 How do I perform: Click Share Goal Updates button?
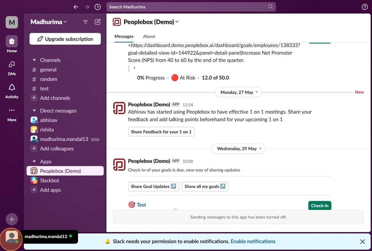(153, 186)
